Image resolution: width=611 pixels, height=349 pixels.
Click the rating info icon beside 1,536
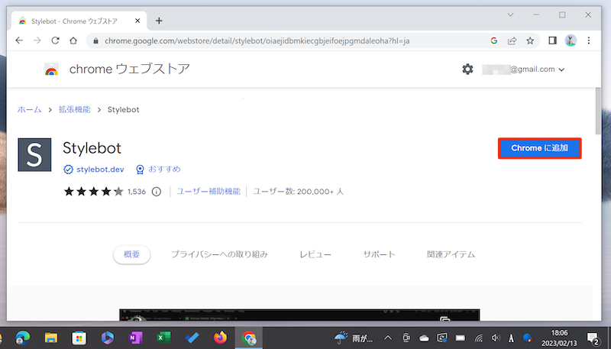[157, 192]
